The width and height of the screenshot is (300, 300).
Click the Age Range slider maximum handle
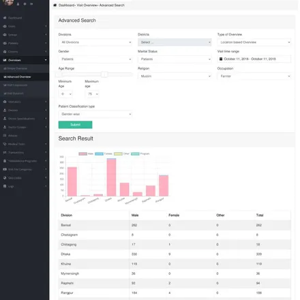[104, 74]
